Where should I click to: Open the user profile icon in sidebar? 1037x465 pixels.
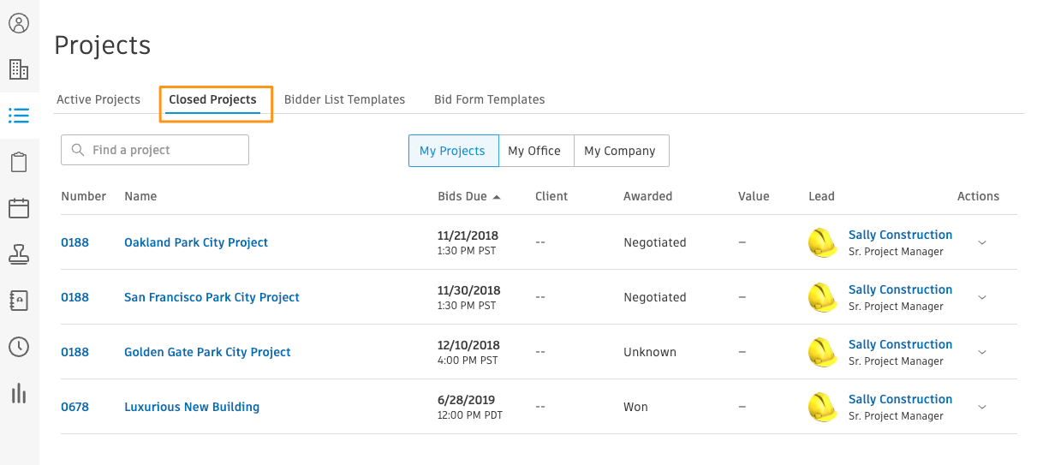(19, 23)
